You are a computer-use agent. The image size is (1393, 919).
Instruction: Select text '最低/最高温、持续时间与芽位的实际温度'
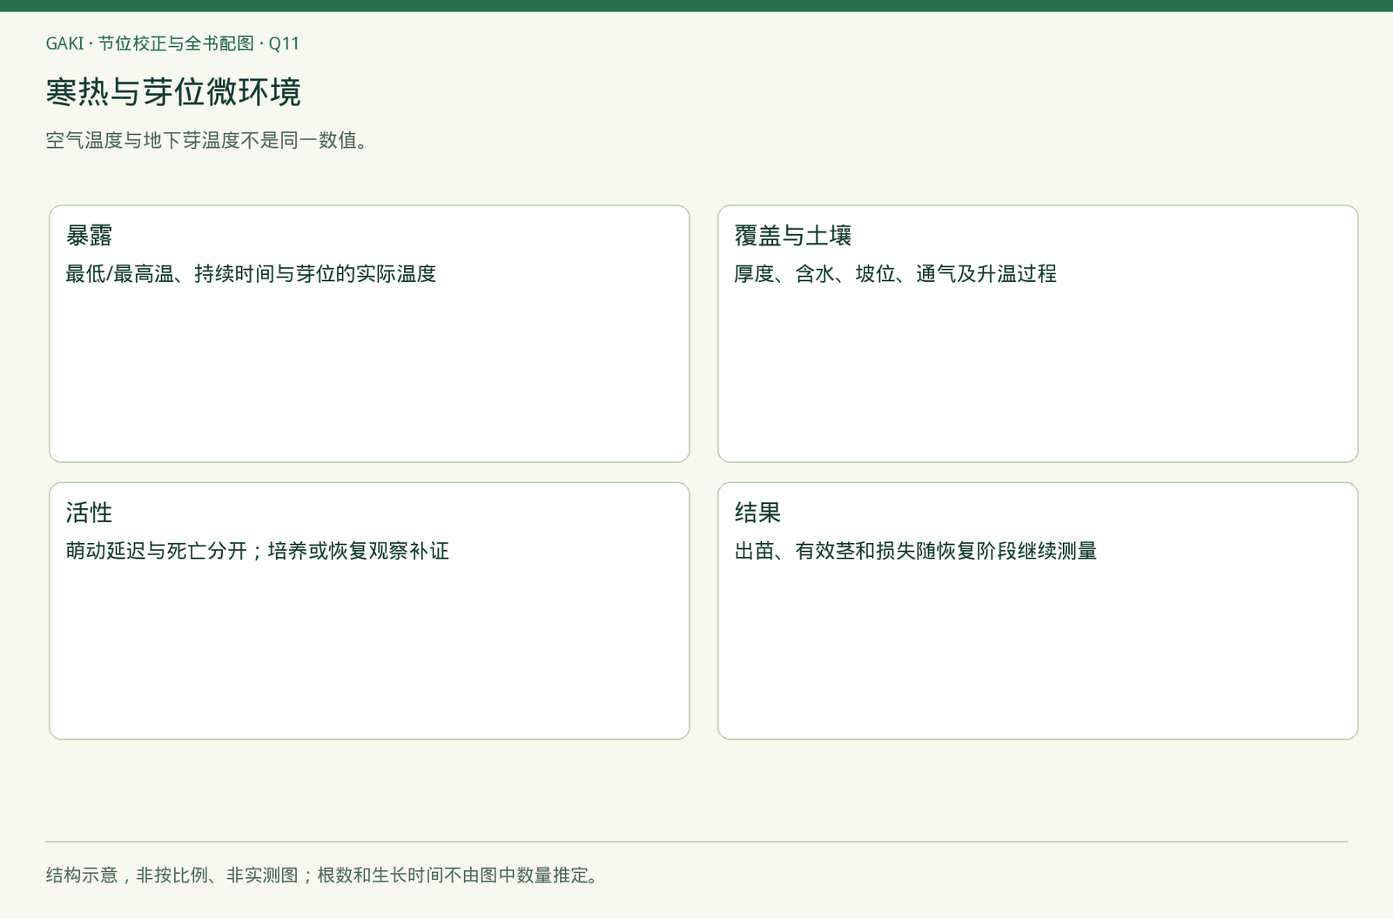[x=251, y=274]
